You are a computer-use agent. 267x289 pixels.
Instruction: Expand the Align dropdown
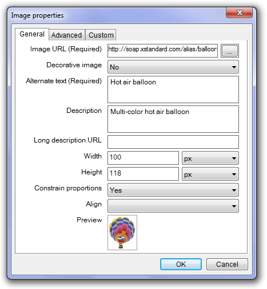pyautogui.click(x=173, y=206)
